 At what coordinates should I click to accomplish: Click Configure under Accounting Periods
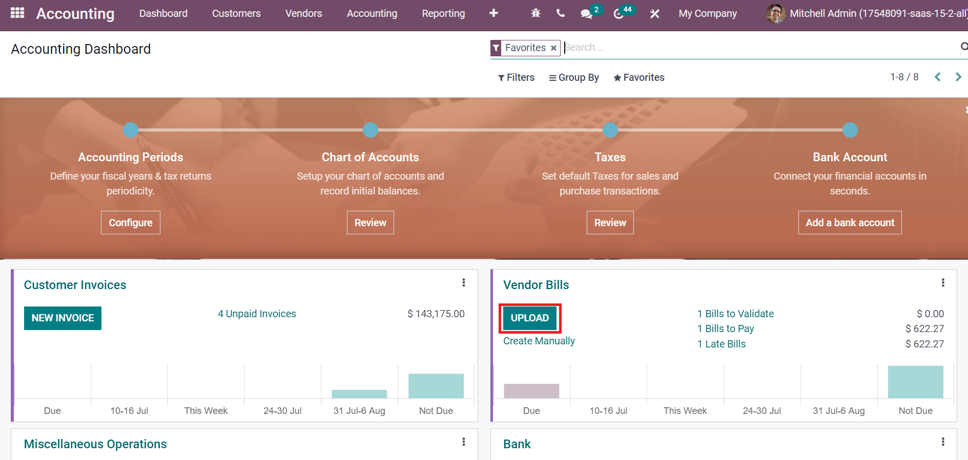tap(131, 223)
